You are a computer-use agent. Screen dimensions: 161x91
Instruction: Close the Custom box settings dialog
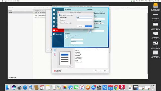pos(59,12)
